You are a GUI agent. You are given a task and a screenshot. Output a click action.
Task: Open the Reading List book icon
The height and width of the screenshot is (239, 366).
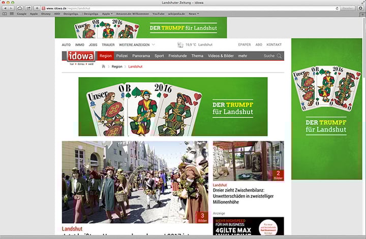[x=5, y=14]
